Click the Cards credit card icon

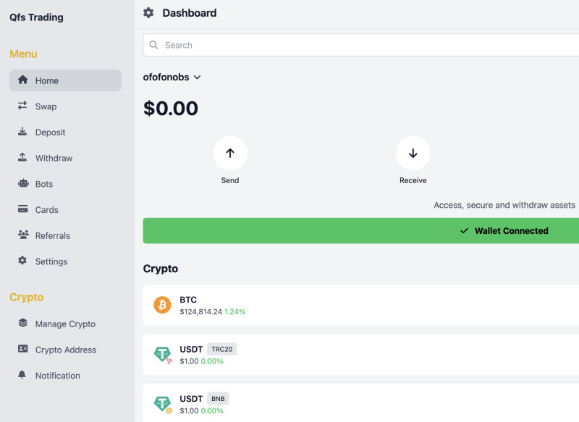click(x=22, y=210)
